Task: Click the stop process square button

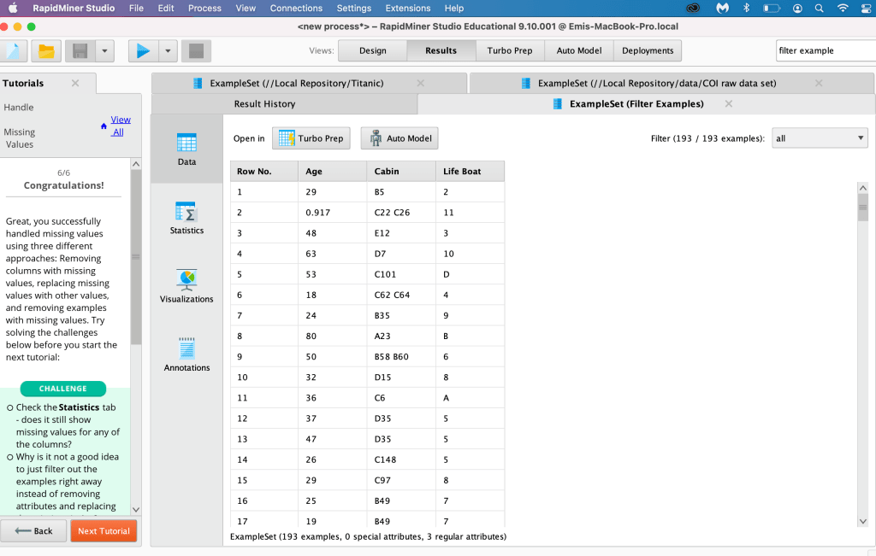Action: coord(196,51)
